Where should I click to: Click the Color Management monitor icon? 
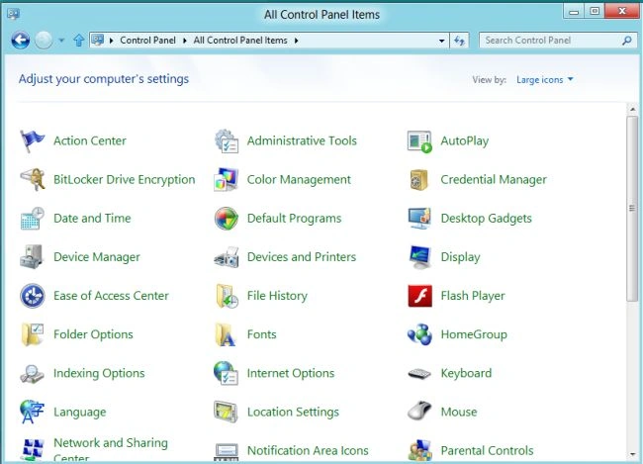click(226, 179)
